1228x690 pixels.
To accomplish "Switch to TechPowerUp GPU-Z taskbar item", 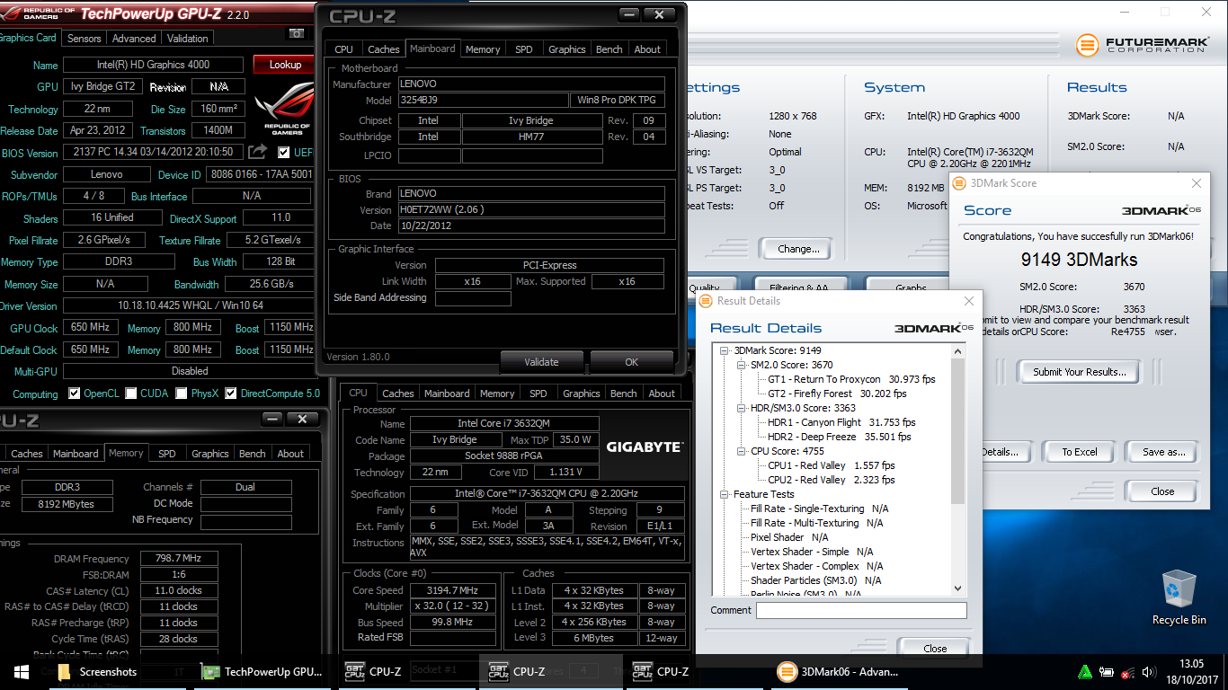I will 263,671.
